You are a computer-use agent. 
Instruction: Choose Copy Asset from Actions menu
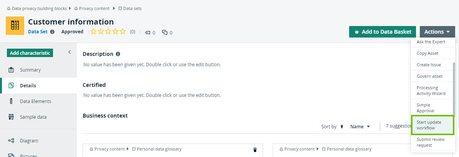(x=428, y=53)
